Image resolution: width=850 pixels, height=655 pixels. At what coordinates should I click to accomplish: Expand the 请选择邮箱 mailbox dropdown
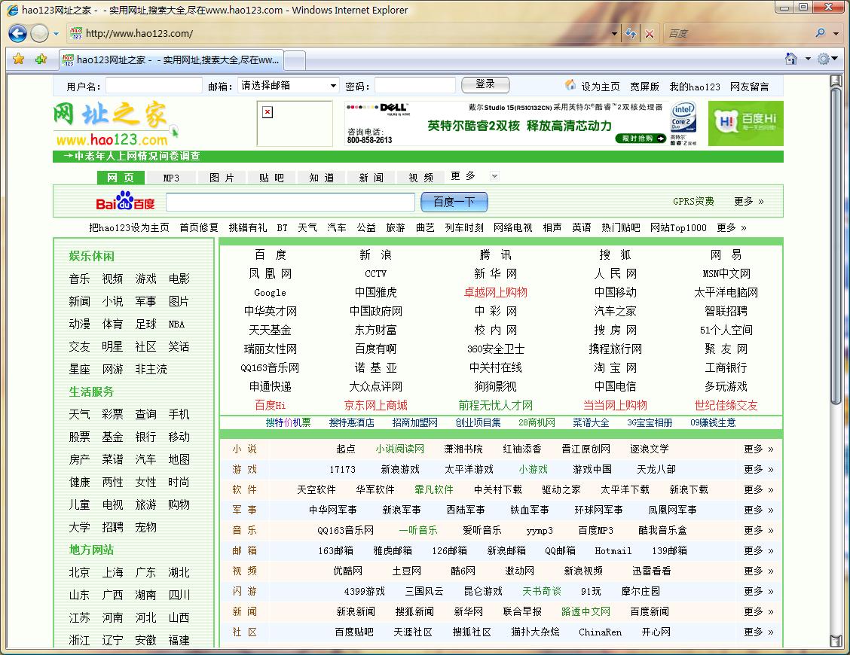coord(333,86)
